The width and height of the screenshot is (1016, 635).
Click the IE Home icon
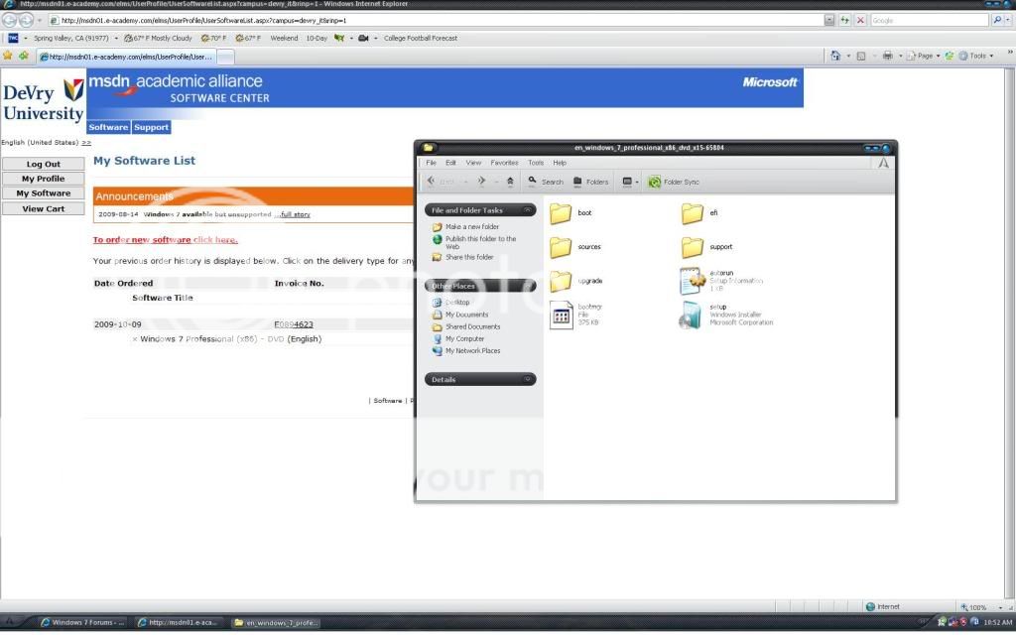point(836,56)
